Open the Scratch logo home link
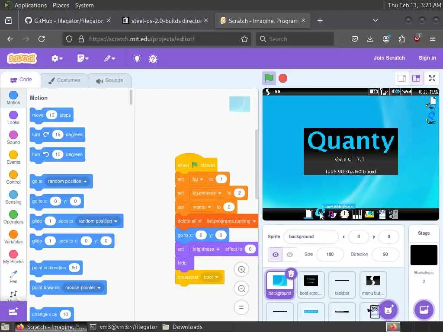Screen dimensions: 443x332 click(x=22, y=58)
